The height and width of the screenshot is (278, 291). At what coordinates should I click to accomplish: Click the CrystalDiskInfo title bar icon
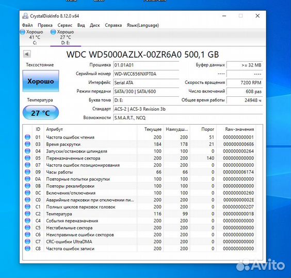click(25, 16)
